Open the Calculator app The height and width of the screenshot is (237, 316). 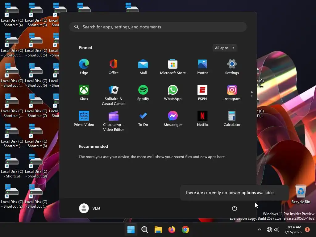click(x=232, y=119)
